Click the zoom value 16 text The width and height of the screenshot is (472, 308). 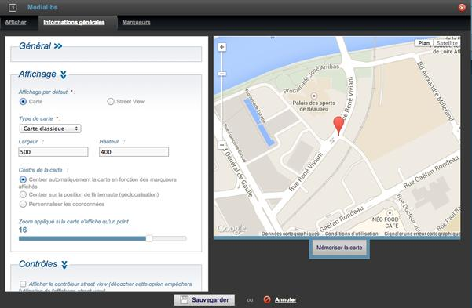[x=23, y=230]
